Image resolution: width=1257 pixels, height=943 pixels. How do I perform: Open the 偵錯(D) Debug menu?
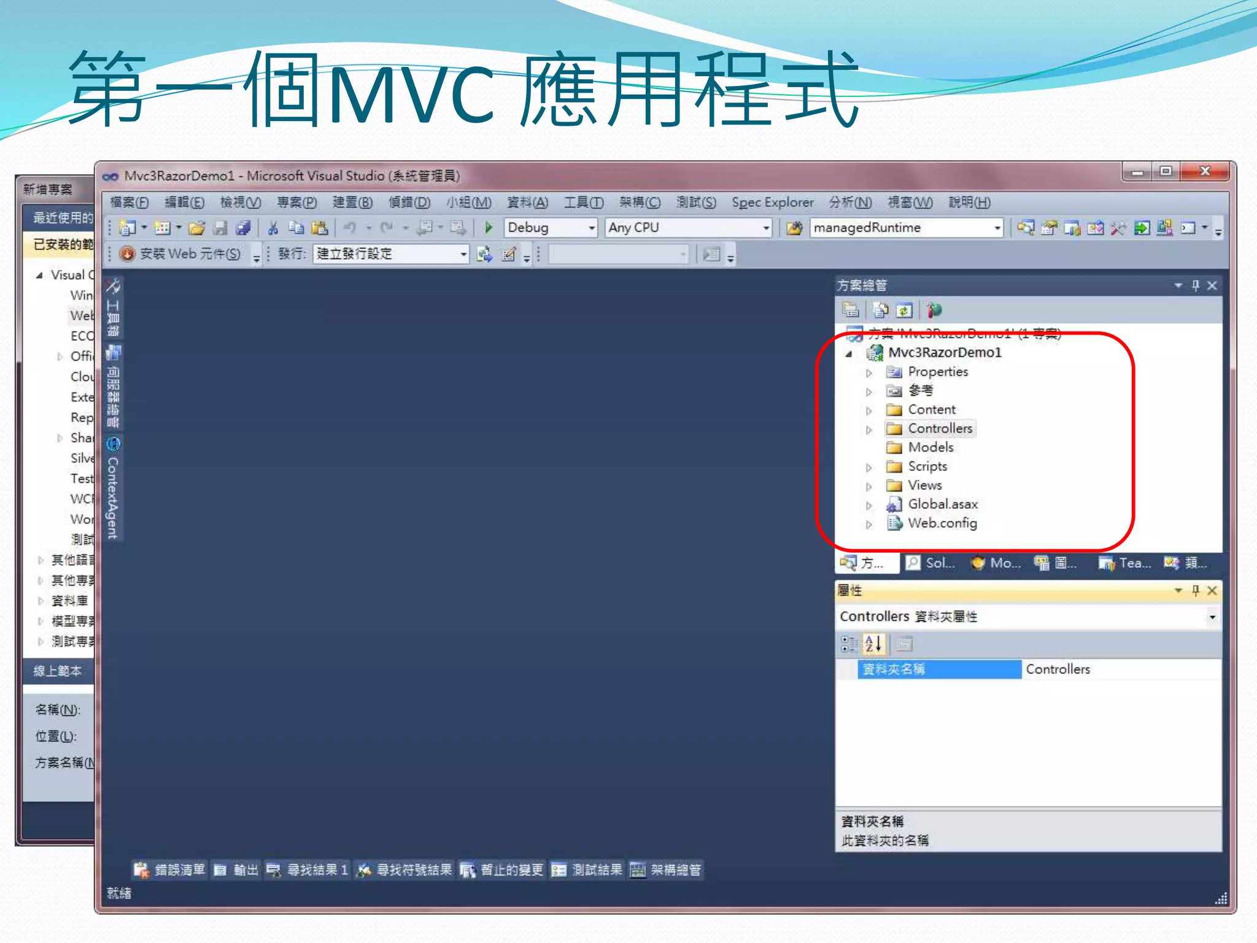[x=409, y=203]
